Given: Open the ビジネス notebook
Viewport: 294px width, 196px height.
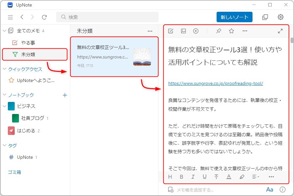Looking at the screenshot, I should click(x=22, y=106).
